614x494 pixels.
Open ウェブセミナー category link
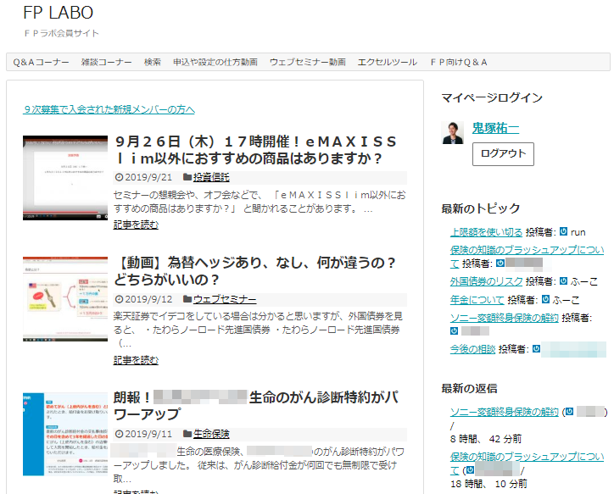[x=225, y=299]
